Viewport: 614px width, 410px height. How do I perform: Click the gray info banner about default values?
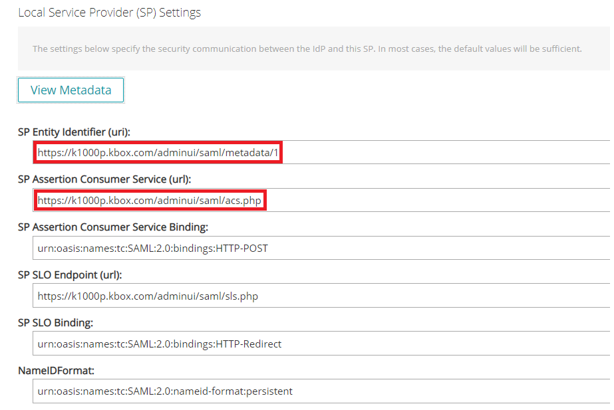314,49
